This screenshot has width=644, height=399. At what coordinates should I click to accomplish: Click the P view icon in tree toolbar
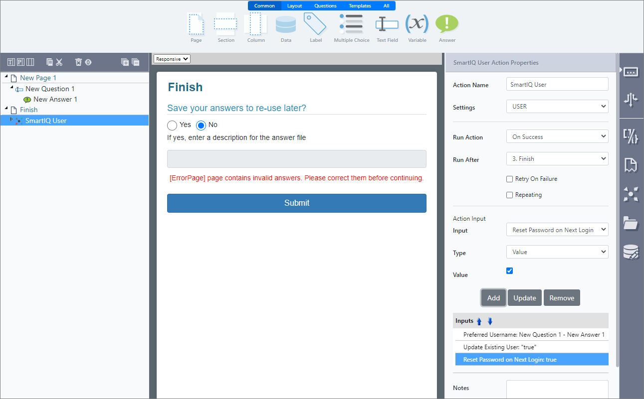pyautogui.click(x=20, y=62)
